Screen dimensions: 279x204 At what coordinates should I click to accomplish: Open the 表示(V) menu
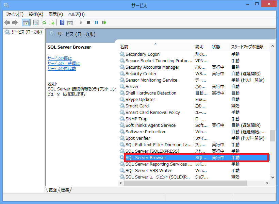[56, 14]
